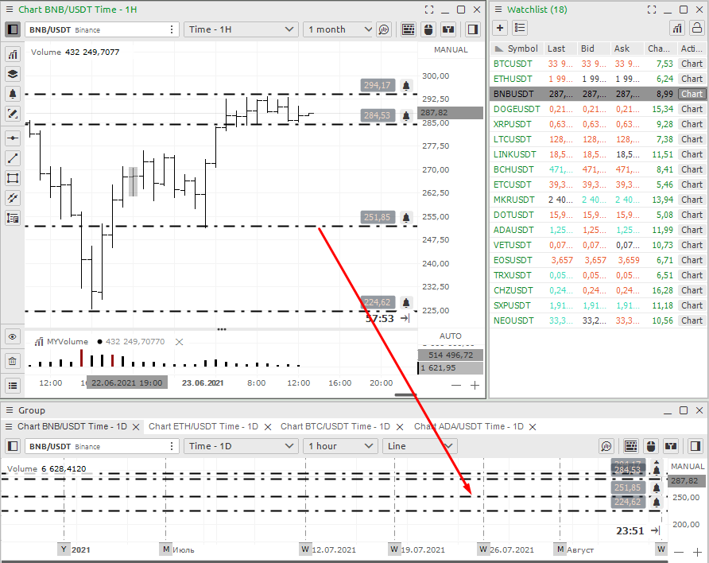Image resolution: width=709 pixels, height=563 pixels.
Task: Add a symbol with watchlist plus button
Action: 500,28
